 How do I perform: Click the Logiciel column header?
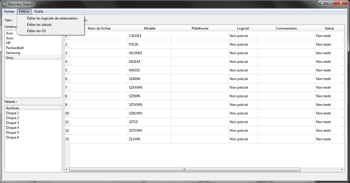pyautogui.click(x=243, y=28)
